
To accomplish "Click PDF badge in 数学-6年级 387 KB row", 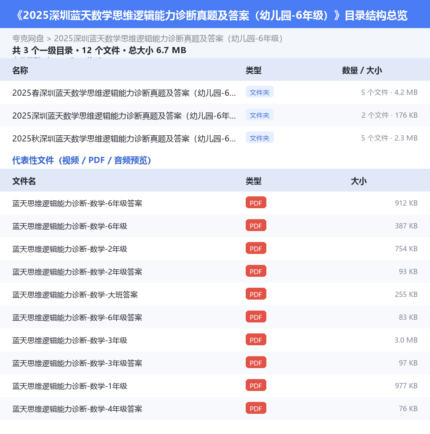I will [x=256, y=226].
